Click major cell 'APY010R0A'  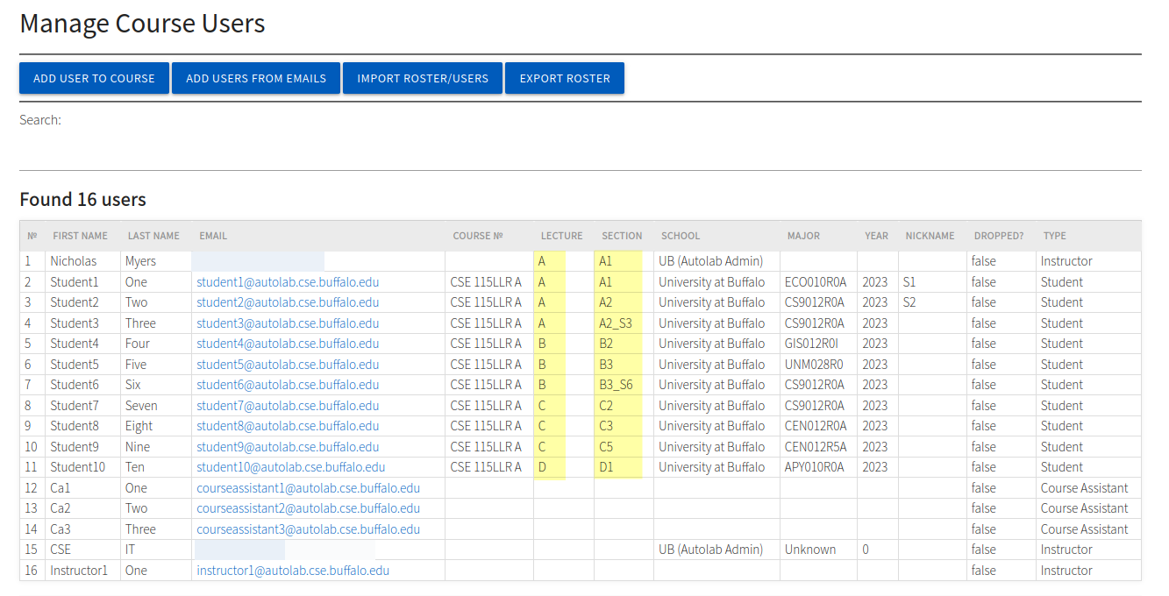(815, 467)
